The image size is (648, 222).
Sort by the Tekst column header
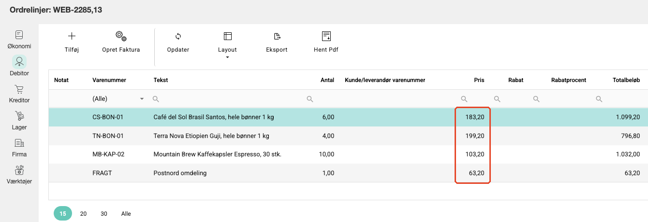(161, 80)
